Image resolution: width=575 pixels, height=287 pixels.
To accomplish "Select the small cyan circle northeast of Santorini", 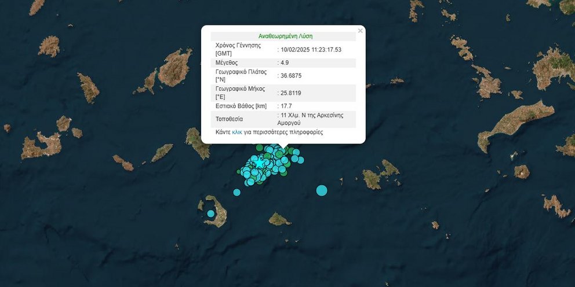I will pyautogui.click(x=237, y=192).
